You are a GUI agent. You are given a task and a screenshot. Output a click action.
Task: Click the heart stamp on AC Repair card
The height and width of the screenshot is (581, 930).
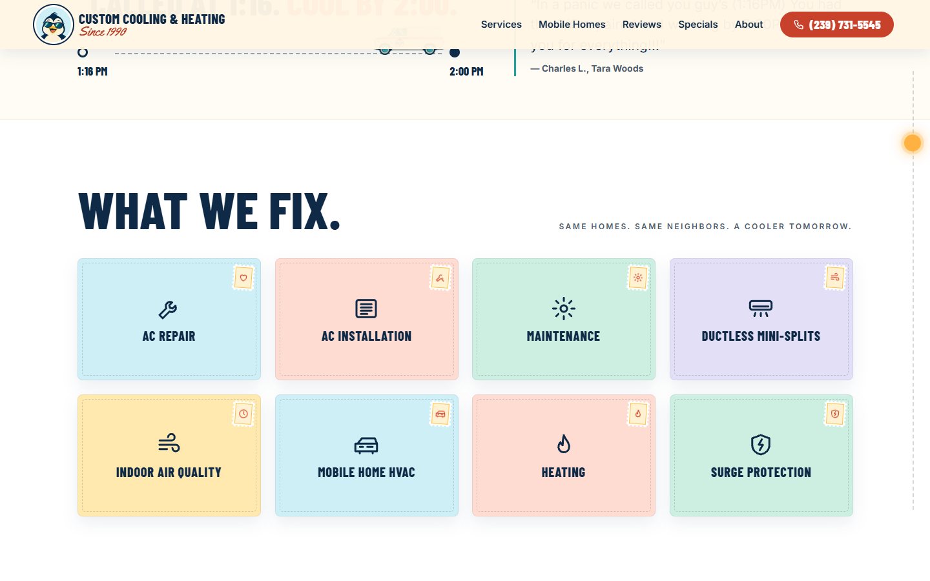coord(243,278)
